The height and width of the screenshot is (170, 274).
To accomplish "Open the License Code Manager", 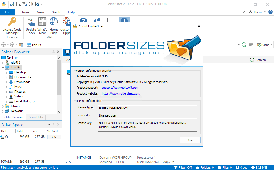I will pos(12,26).
